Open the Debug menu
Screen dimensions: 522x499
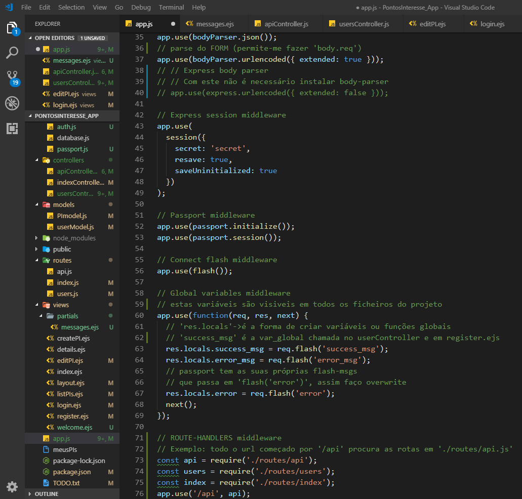pos(141,7)
